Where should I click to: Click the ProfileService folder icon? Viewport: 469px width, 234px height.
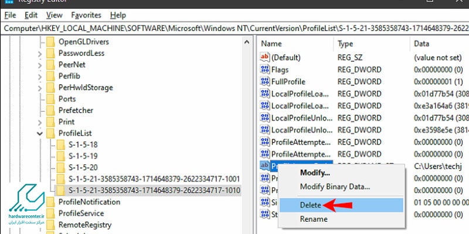click(x=50, y=214)
